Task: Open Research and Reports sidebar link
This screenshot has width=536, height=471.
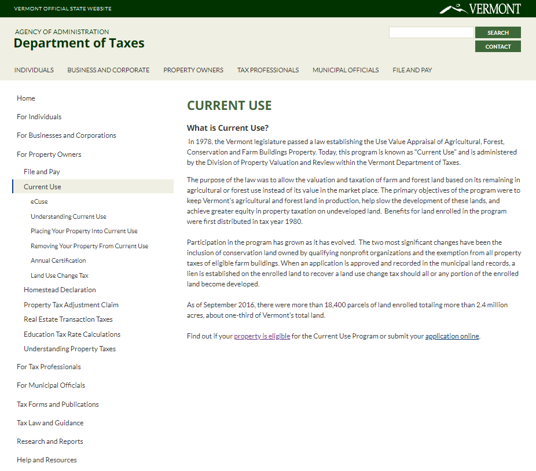Action: 50,441
